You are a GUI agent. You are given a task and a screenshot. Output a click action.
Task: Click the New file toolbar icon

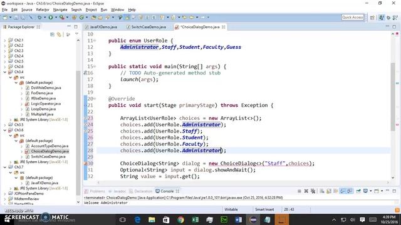coord(5,17)
